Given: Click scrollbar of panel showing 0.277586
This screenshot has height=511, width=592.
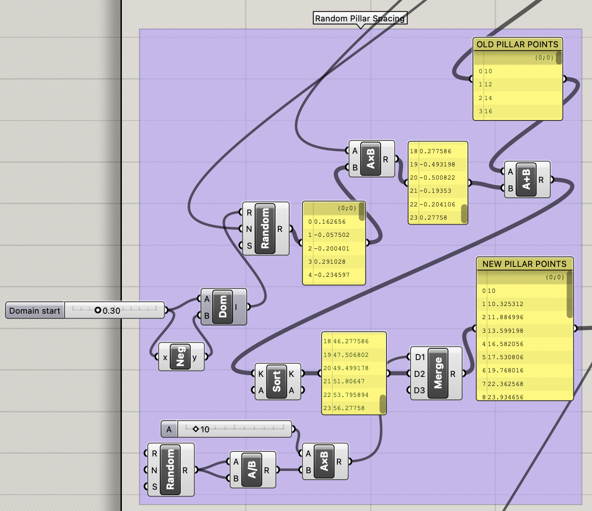Looking at the screenshot, I should pyautogui.click(x=464, y=214).
